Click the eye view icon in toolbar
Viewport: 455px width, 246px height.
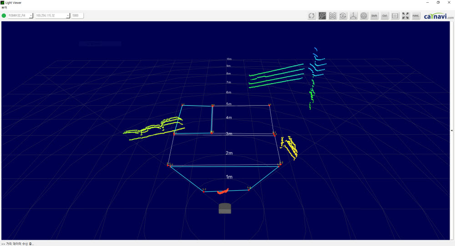333,16
